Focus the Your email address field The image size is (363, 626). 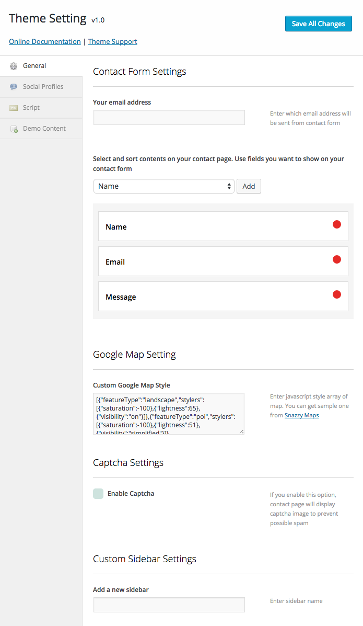(x=169, y=118)
